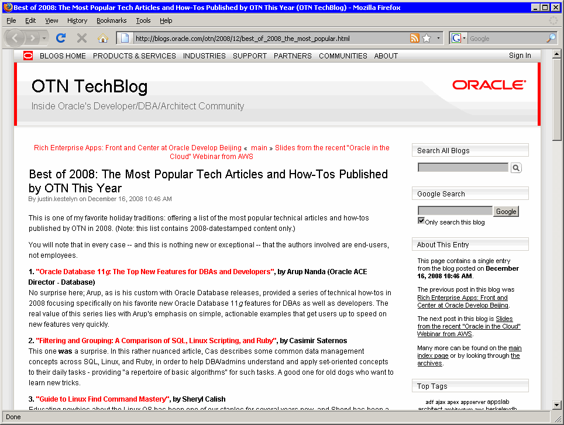Open the main index page link

coord(469,352)
